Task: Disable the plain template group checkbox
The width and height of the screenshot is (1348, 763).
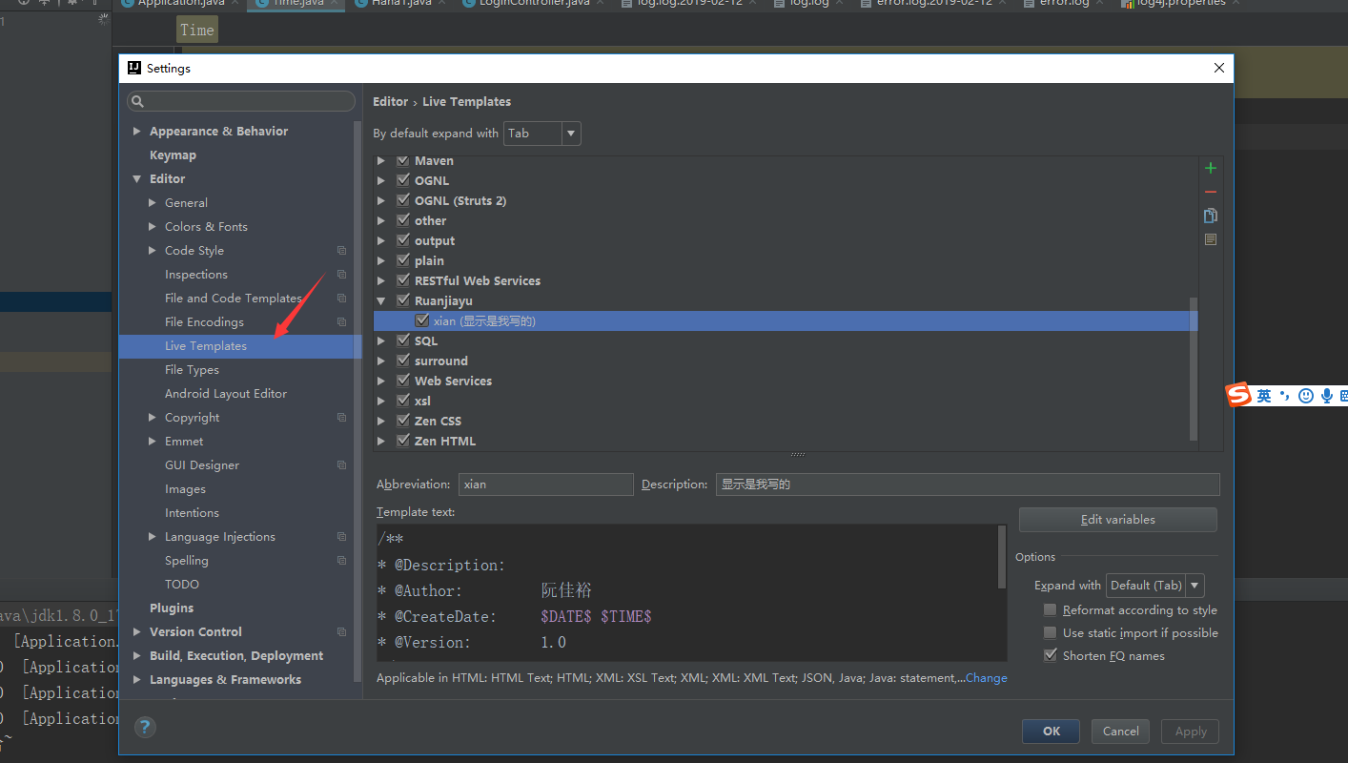Action: (x=402, y=260)
